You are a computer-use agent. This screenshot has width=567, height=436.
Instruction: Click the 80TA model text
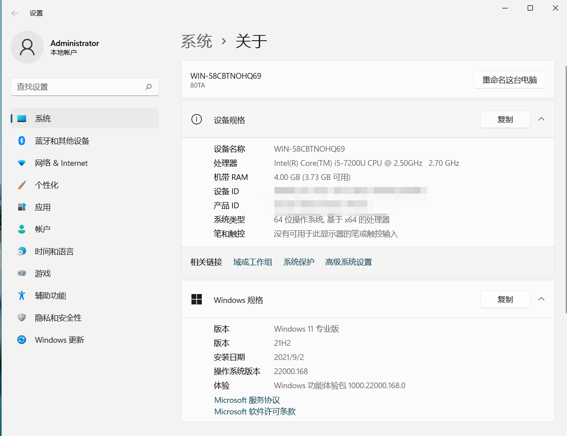pos(198,85)
